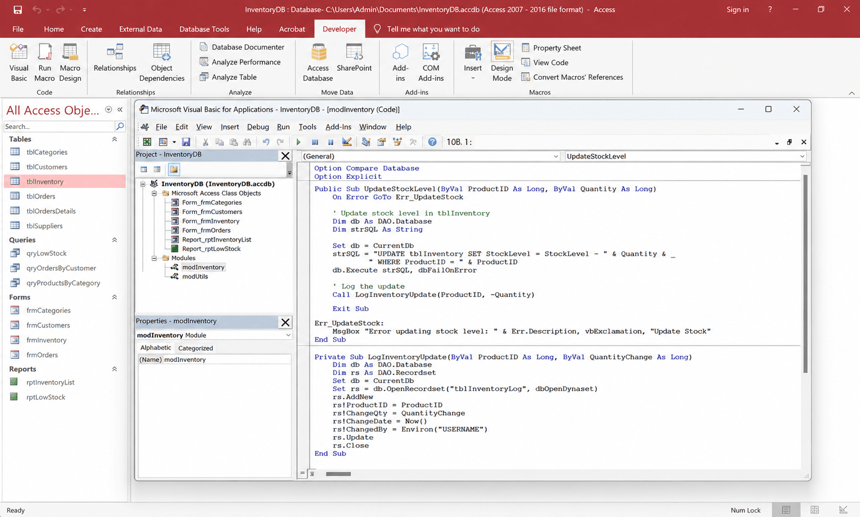
Task: Toggle Design Mode in the ribbon
Action: coord(502,63)
